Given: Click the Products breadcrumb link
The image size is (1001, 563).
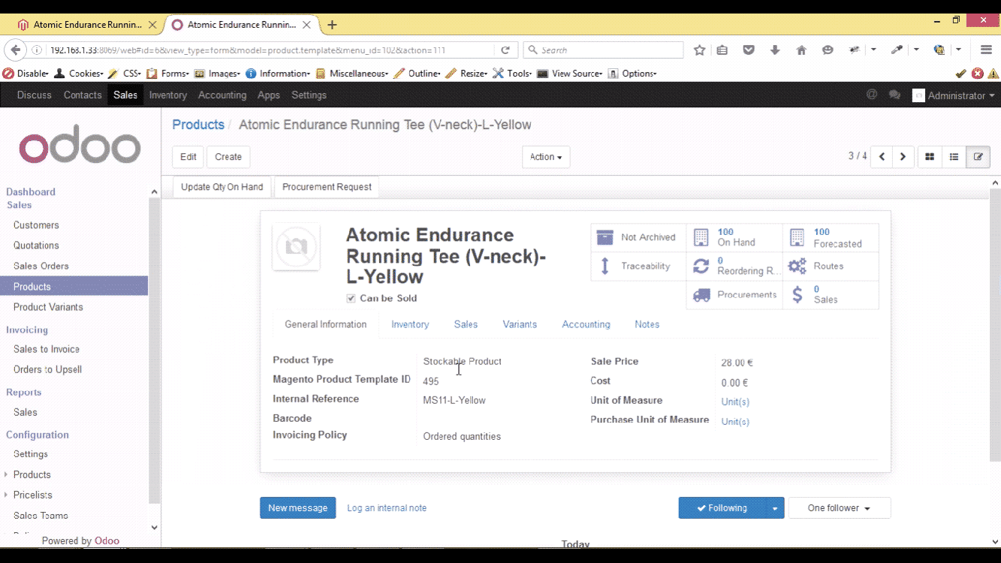Looking at the screenshot, I should pyautogui.click(x=198, y=125).
